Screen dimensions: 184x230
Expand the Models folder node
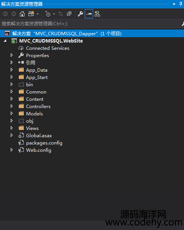pyautogui.click(x=11, y=113)
